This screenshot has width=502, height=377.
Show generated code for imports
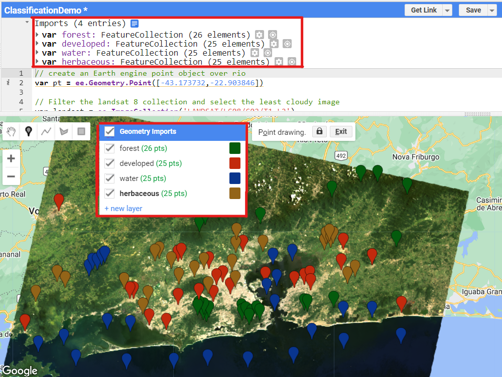point(135,24)
